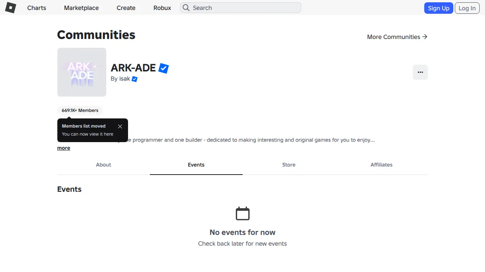This screenshot has height=272, width=485.
Task: Click the calendar icon above No events
Action: point(242,214)
